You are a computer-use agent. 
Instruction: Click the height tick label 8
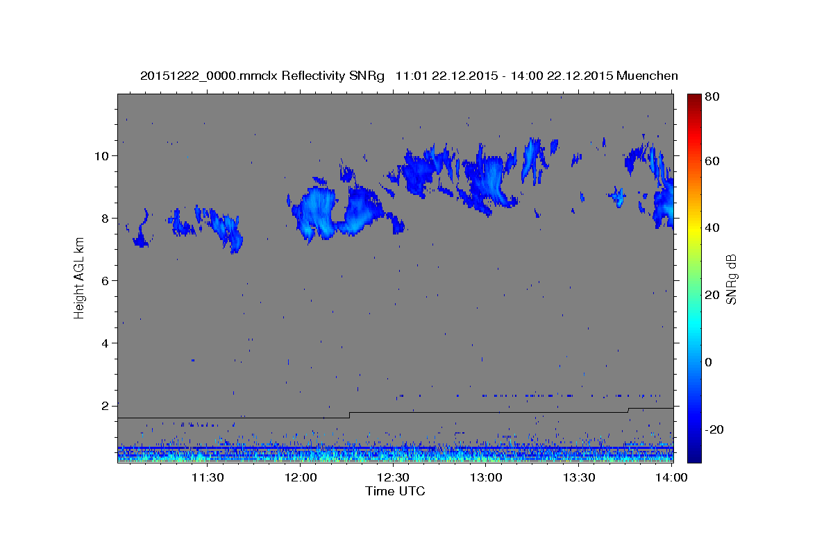tap(106, 219)
